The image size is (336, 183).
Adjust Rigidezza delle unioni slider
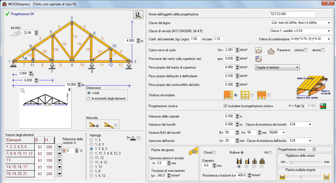291,162
